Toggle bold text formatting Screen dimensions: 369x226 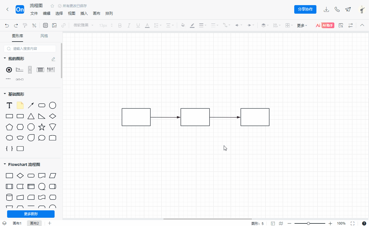(120, 25)
